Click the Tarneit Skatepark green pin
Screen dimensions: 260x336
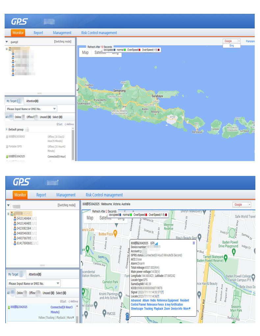pos(225,258)
